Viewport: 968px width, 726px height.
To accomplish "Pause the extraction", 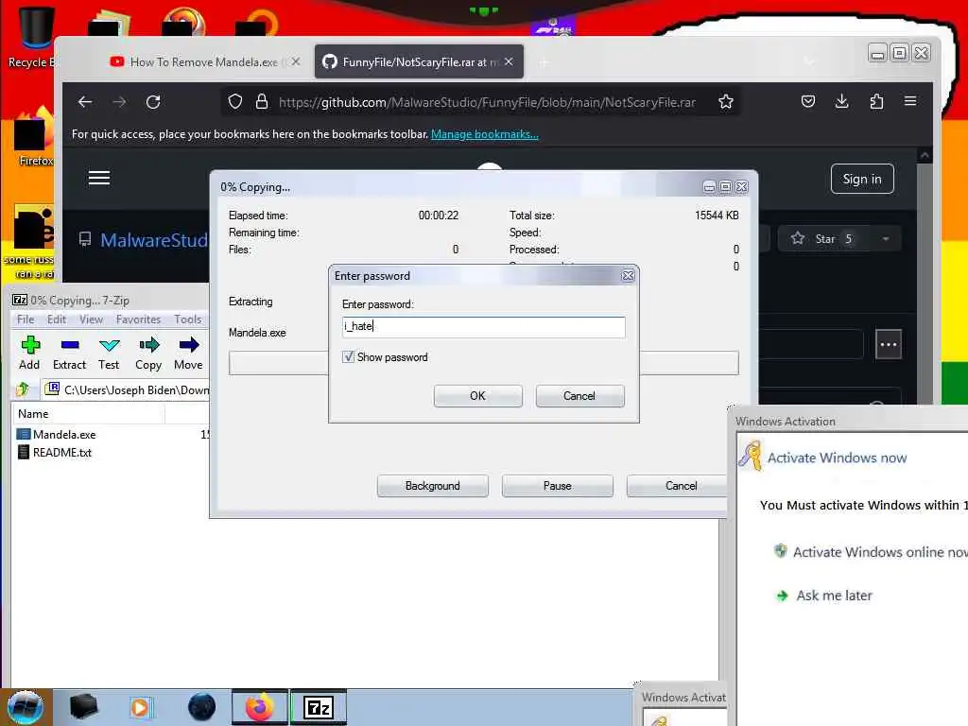I will click(558, 486).
